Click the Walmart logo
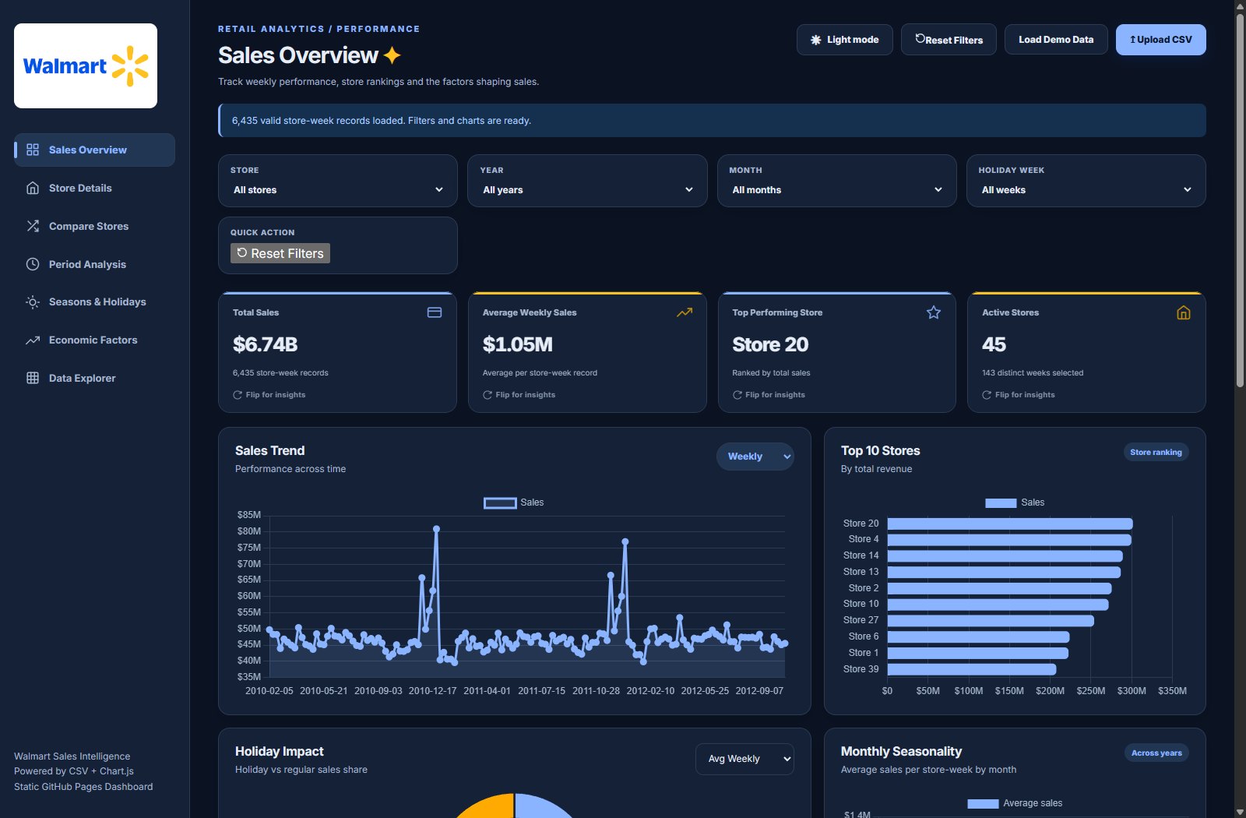 86,66
